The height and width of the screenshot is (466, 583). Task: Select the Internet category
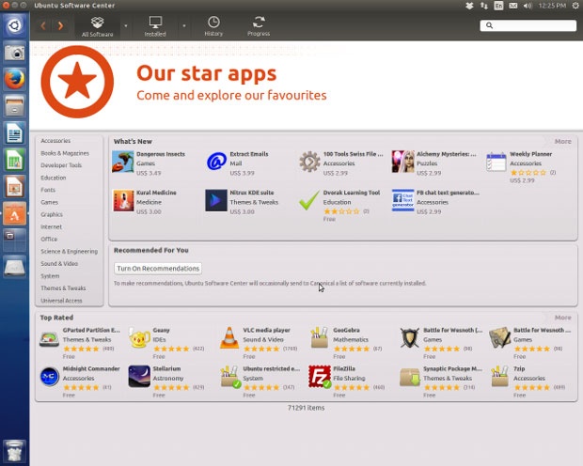[x=52, y=226]
